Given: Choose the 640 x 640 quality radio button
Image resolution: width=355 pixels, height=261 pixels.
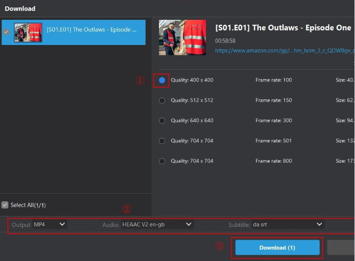Looking at the screenshot, I should point(162,121).
